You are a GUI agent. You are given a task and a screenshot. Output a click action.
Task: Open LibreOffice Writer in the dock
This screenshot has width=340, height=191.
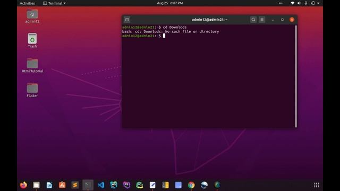(x=49, y=185)
